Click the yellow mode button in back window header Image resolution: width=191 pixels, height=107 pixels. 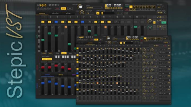[x=63, y=8]
